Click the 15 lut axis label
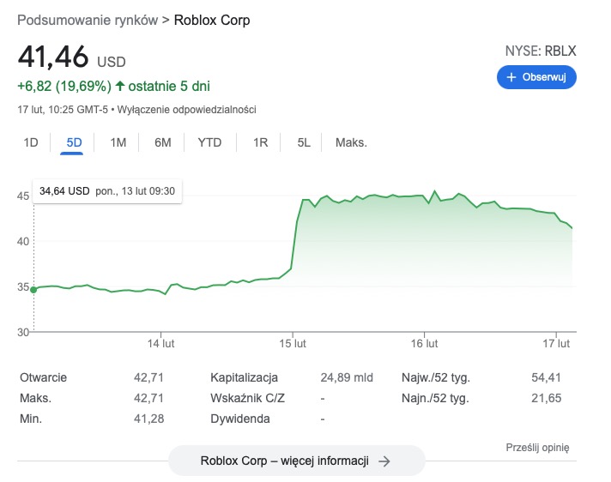Viewport: 611px width, 482px height. point(293,344)
